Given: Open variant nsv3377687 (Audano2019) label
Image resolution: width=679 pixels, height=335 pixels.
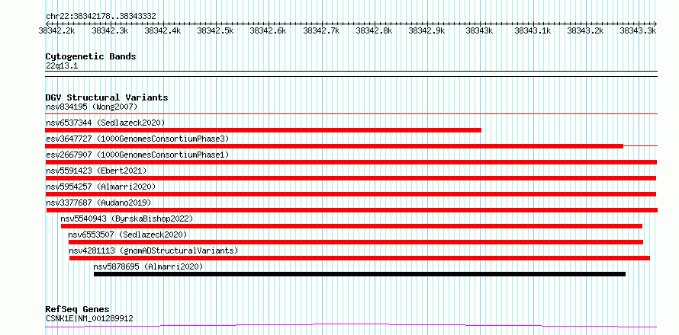Looking at the screenshot, I should 98,203.
